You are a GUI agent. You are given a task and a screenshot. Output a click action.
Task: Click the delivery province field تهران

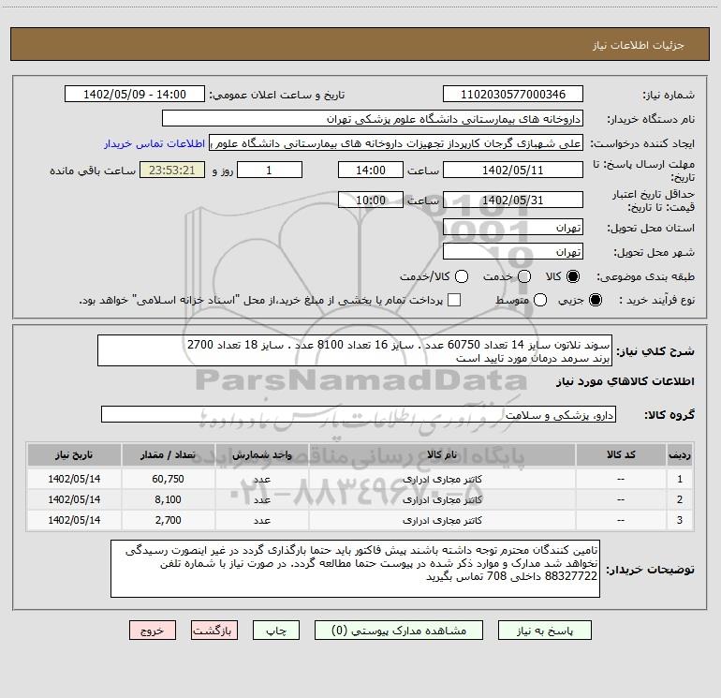tap(513, 228)
